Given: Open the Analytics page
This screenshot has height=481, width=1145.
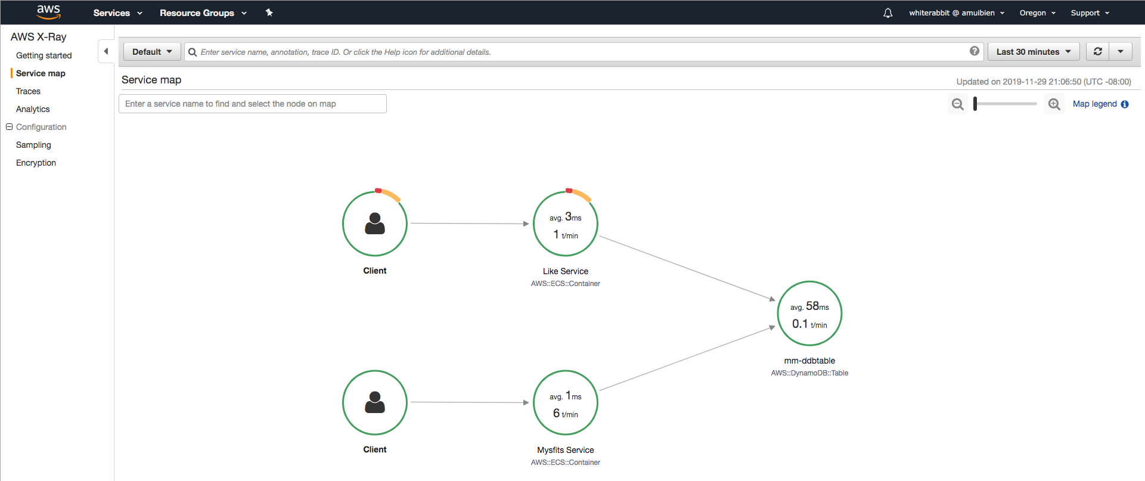Looking at the screenshot, I should click(x=33, y=109).
